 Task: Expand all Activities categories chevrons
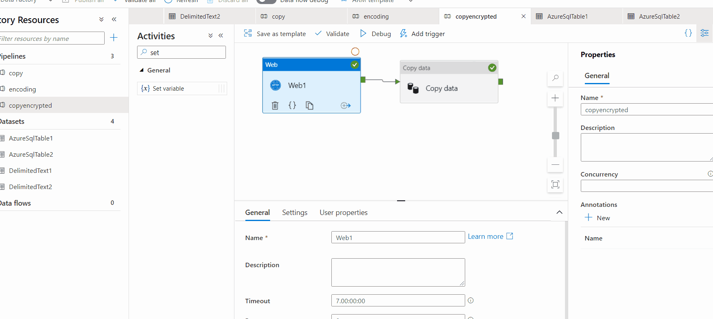[x=210, y=36]
